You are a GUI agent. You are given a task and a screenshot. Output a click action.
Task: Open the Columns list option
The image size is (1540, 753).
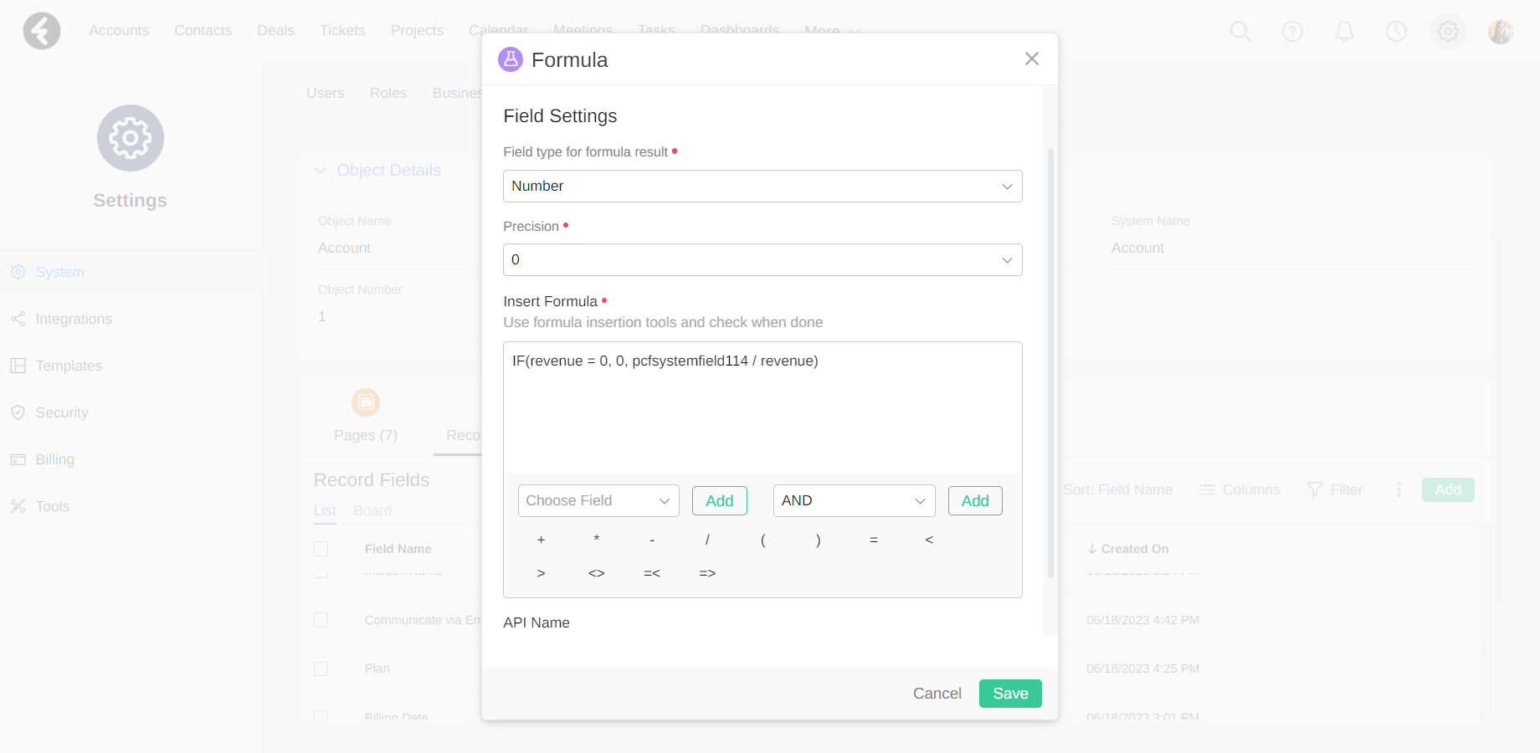[x=1240, y=489]
